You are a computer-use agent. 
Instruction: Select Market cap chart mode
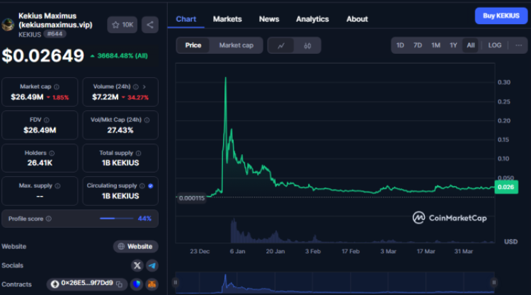click(x=236, y=45)
